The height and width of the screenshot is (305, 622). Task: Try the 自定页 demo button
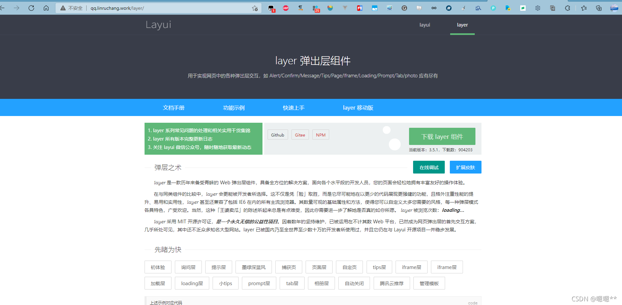pyautogui.click(x=349, y=267)
